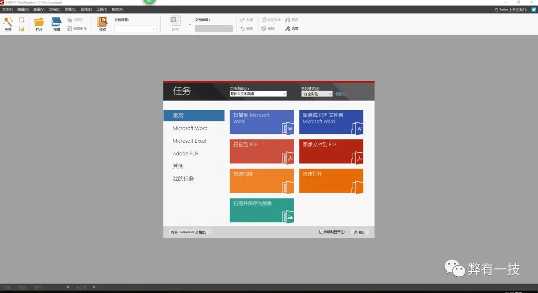Select the 其他 task category
This screenshot has width=538, height=293.
click(x=178, y=166)
